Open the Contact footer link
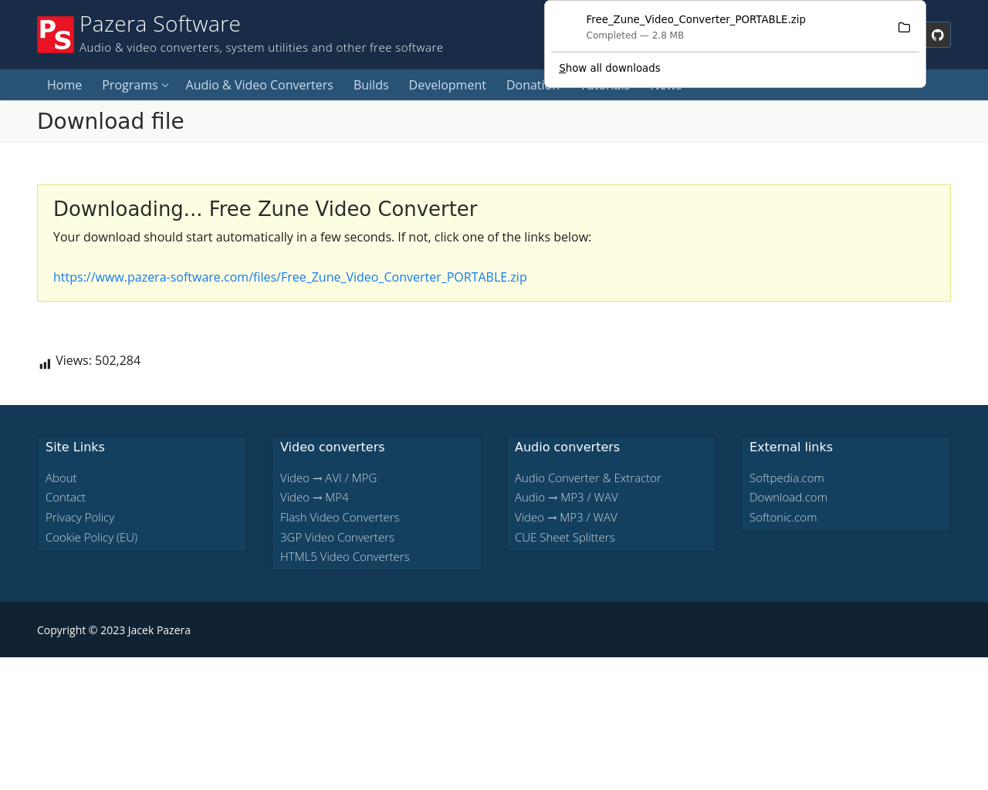This screenshot has width=988, height=790. click(x=66, y=498)
